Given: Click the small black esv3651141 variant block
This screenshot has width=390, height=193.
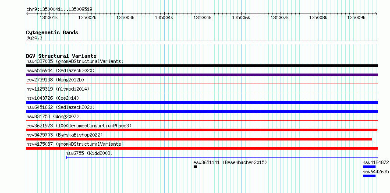Looking at the screenshot, I should pyautogui.click(x=195, y=167).
